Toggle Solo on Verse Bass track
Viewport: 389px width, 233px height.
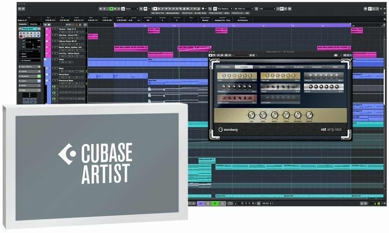pyautogui.click(x=57, y=74)
